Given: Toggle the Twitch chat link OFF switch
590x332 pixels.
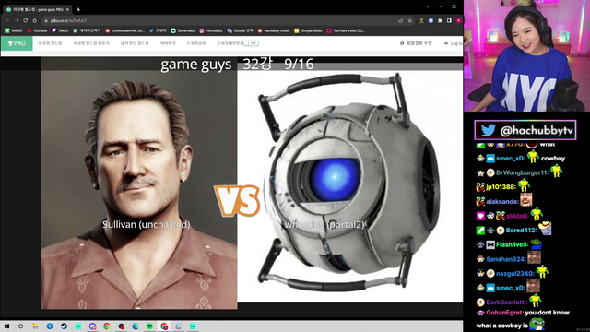Looking at the screenshot, I should (x=251, y=43).
